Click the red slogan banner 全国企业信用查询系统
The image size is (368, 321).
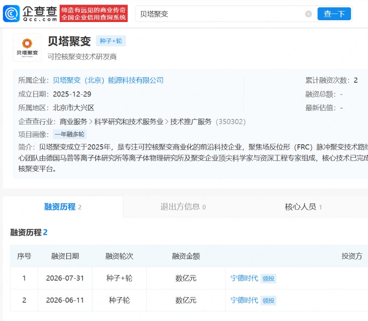click(94, 14)
